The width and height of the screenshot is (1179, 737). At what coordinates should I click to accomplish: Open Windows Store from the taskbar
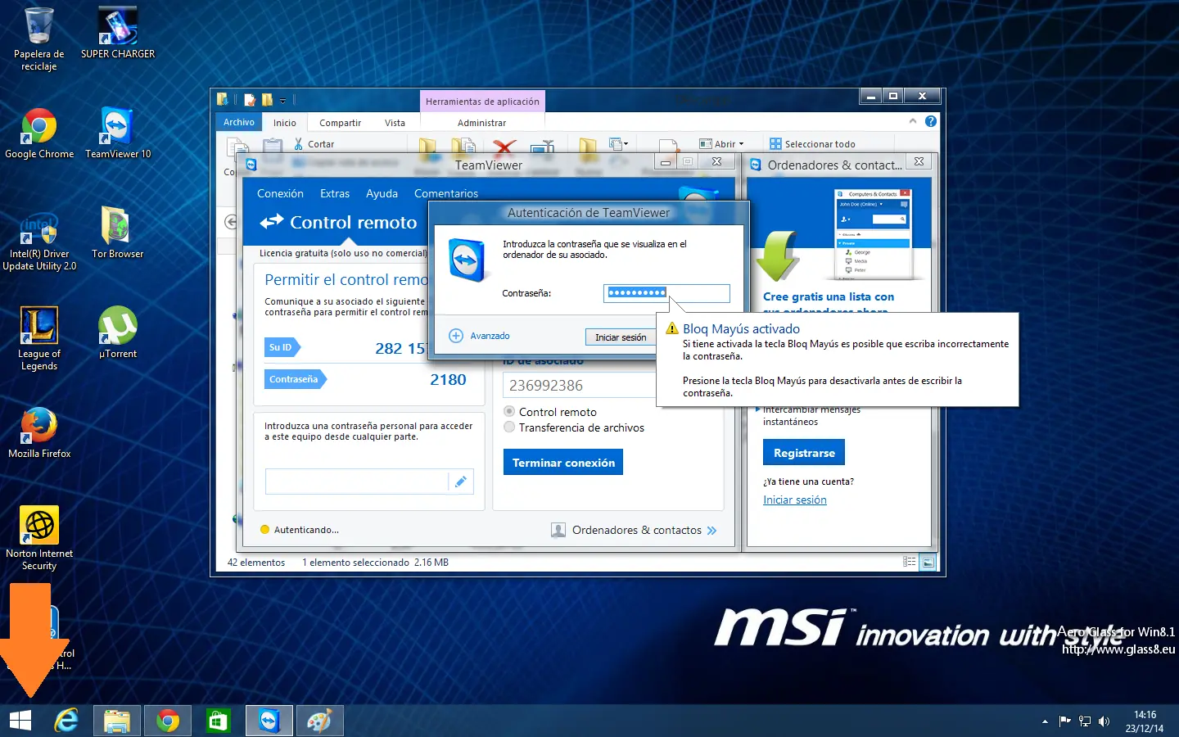[x=218, y=721]
